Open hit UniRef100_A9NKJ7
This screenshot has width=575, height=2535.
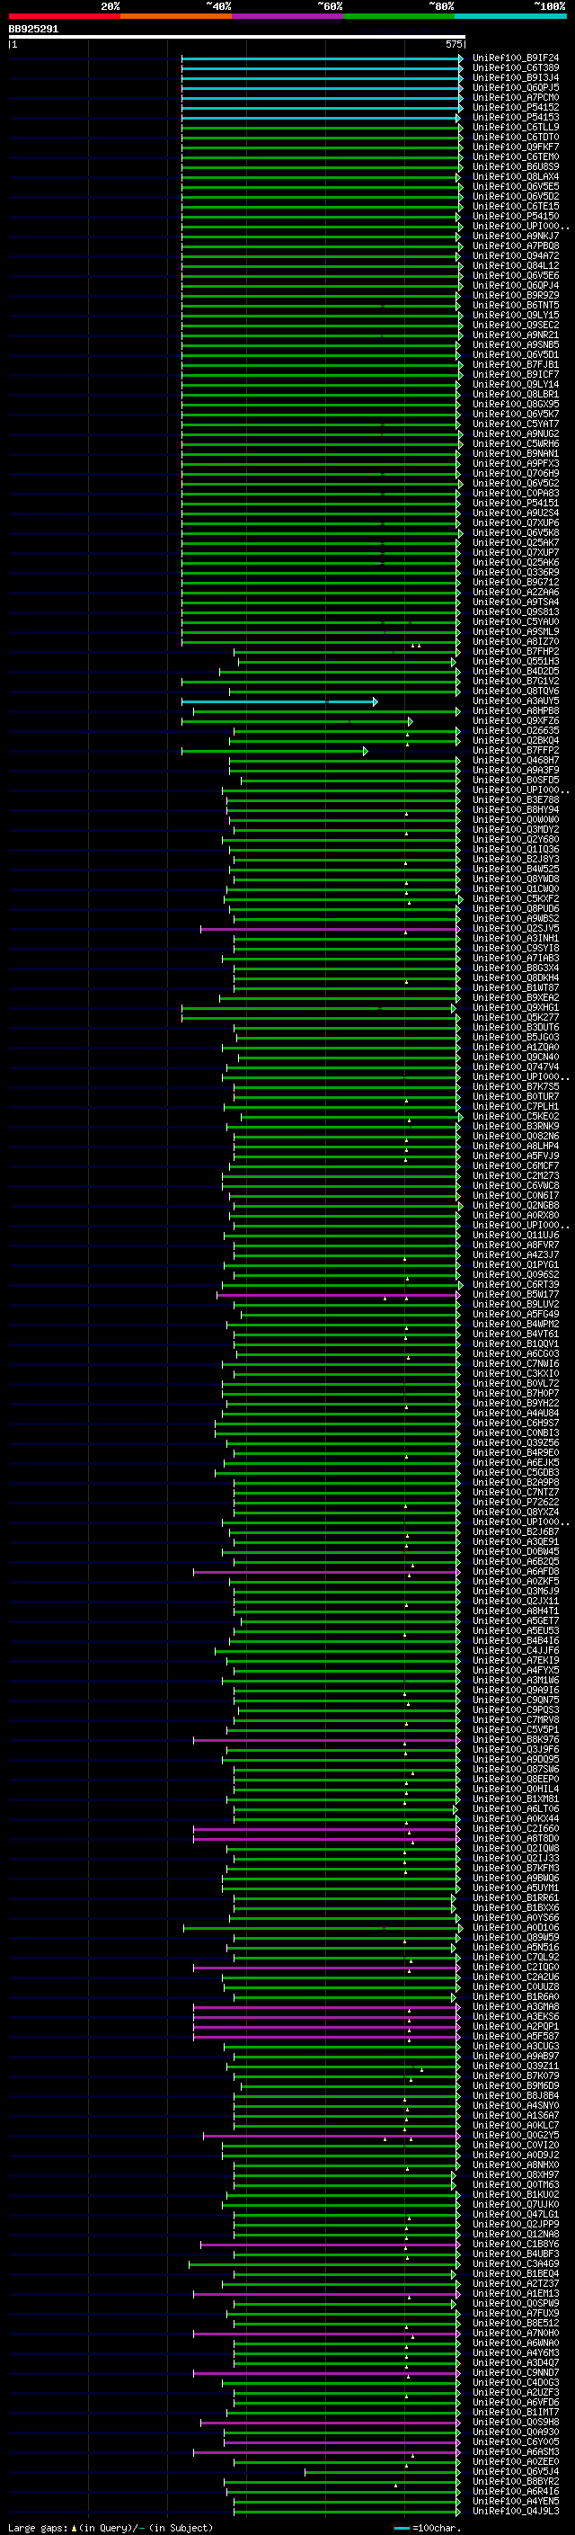click(516, 237)
